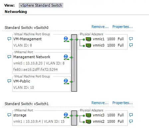
Task: Click the info bubble icon for vmnic0
Action: (x=131, y=45)
